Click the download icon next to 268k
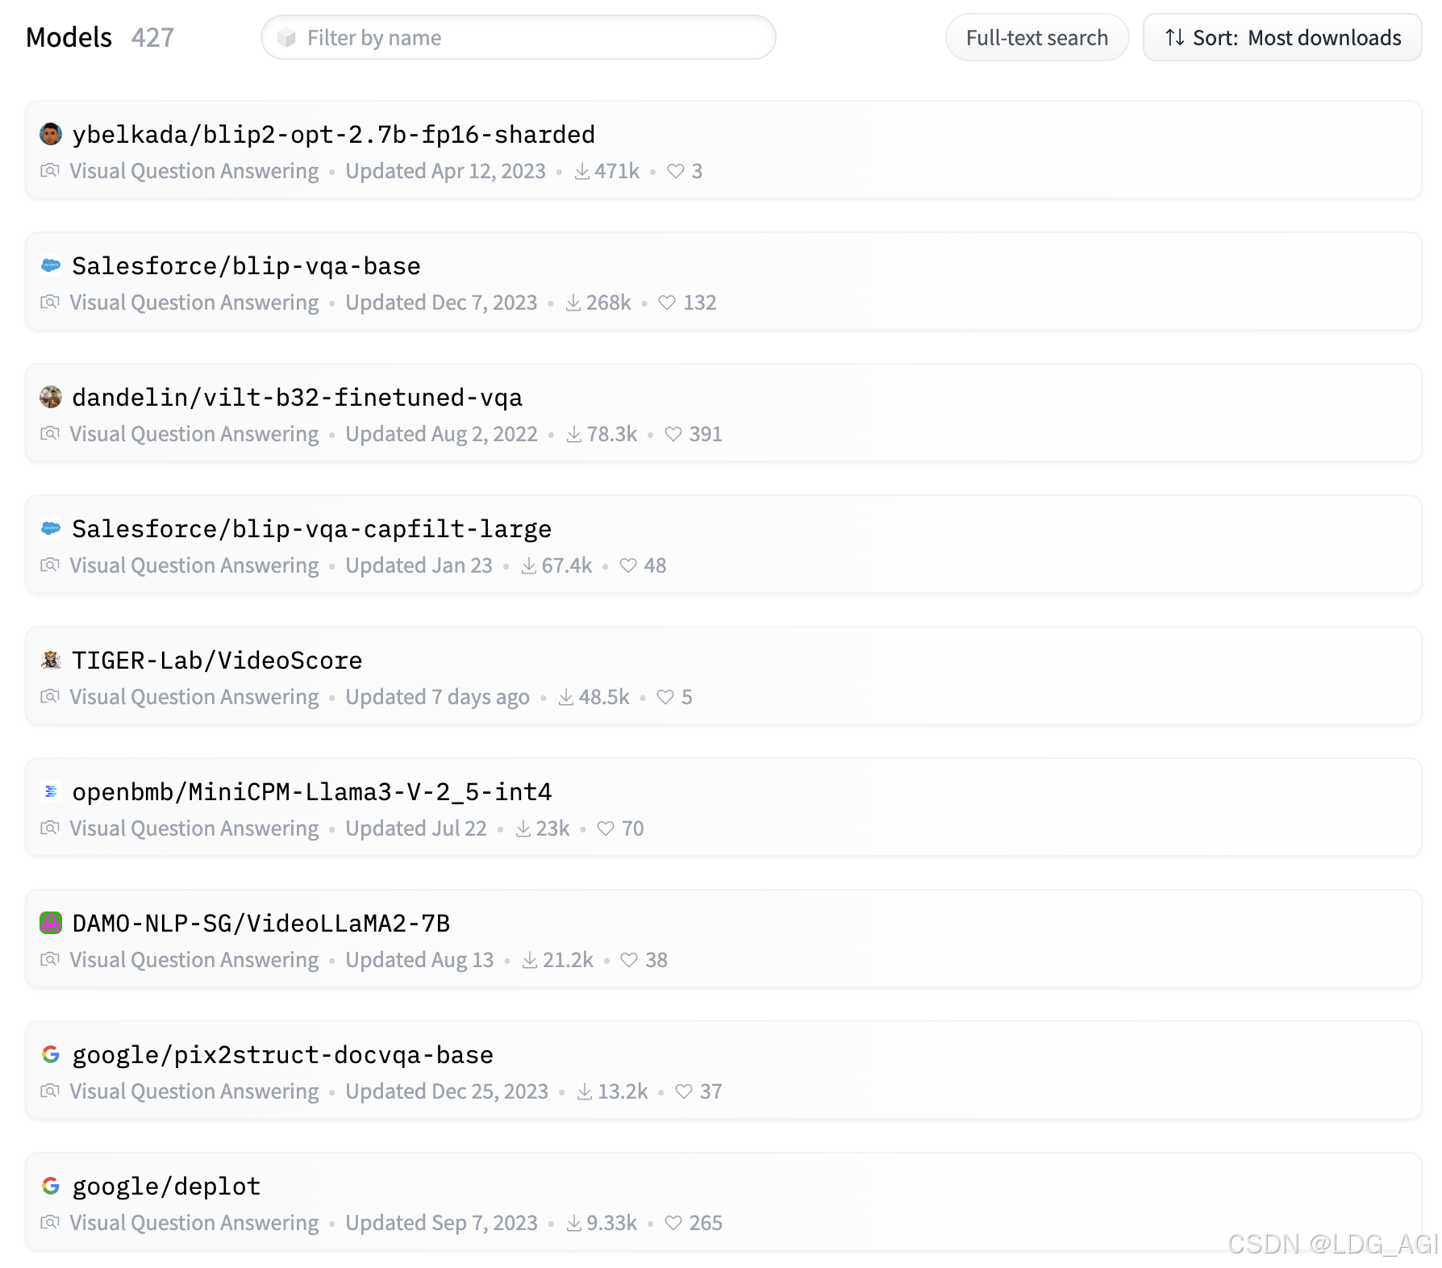 pyautogui.click(x=573, y=302)
